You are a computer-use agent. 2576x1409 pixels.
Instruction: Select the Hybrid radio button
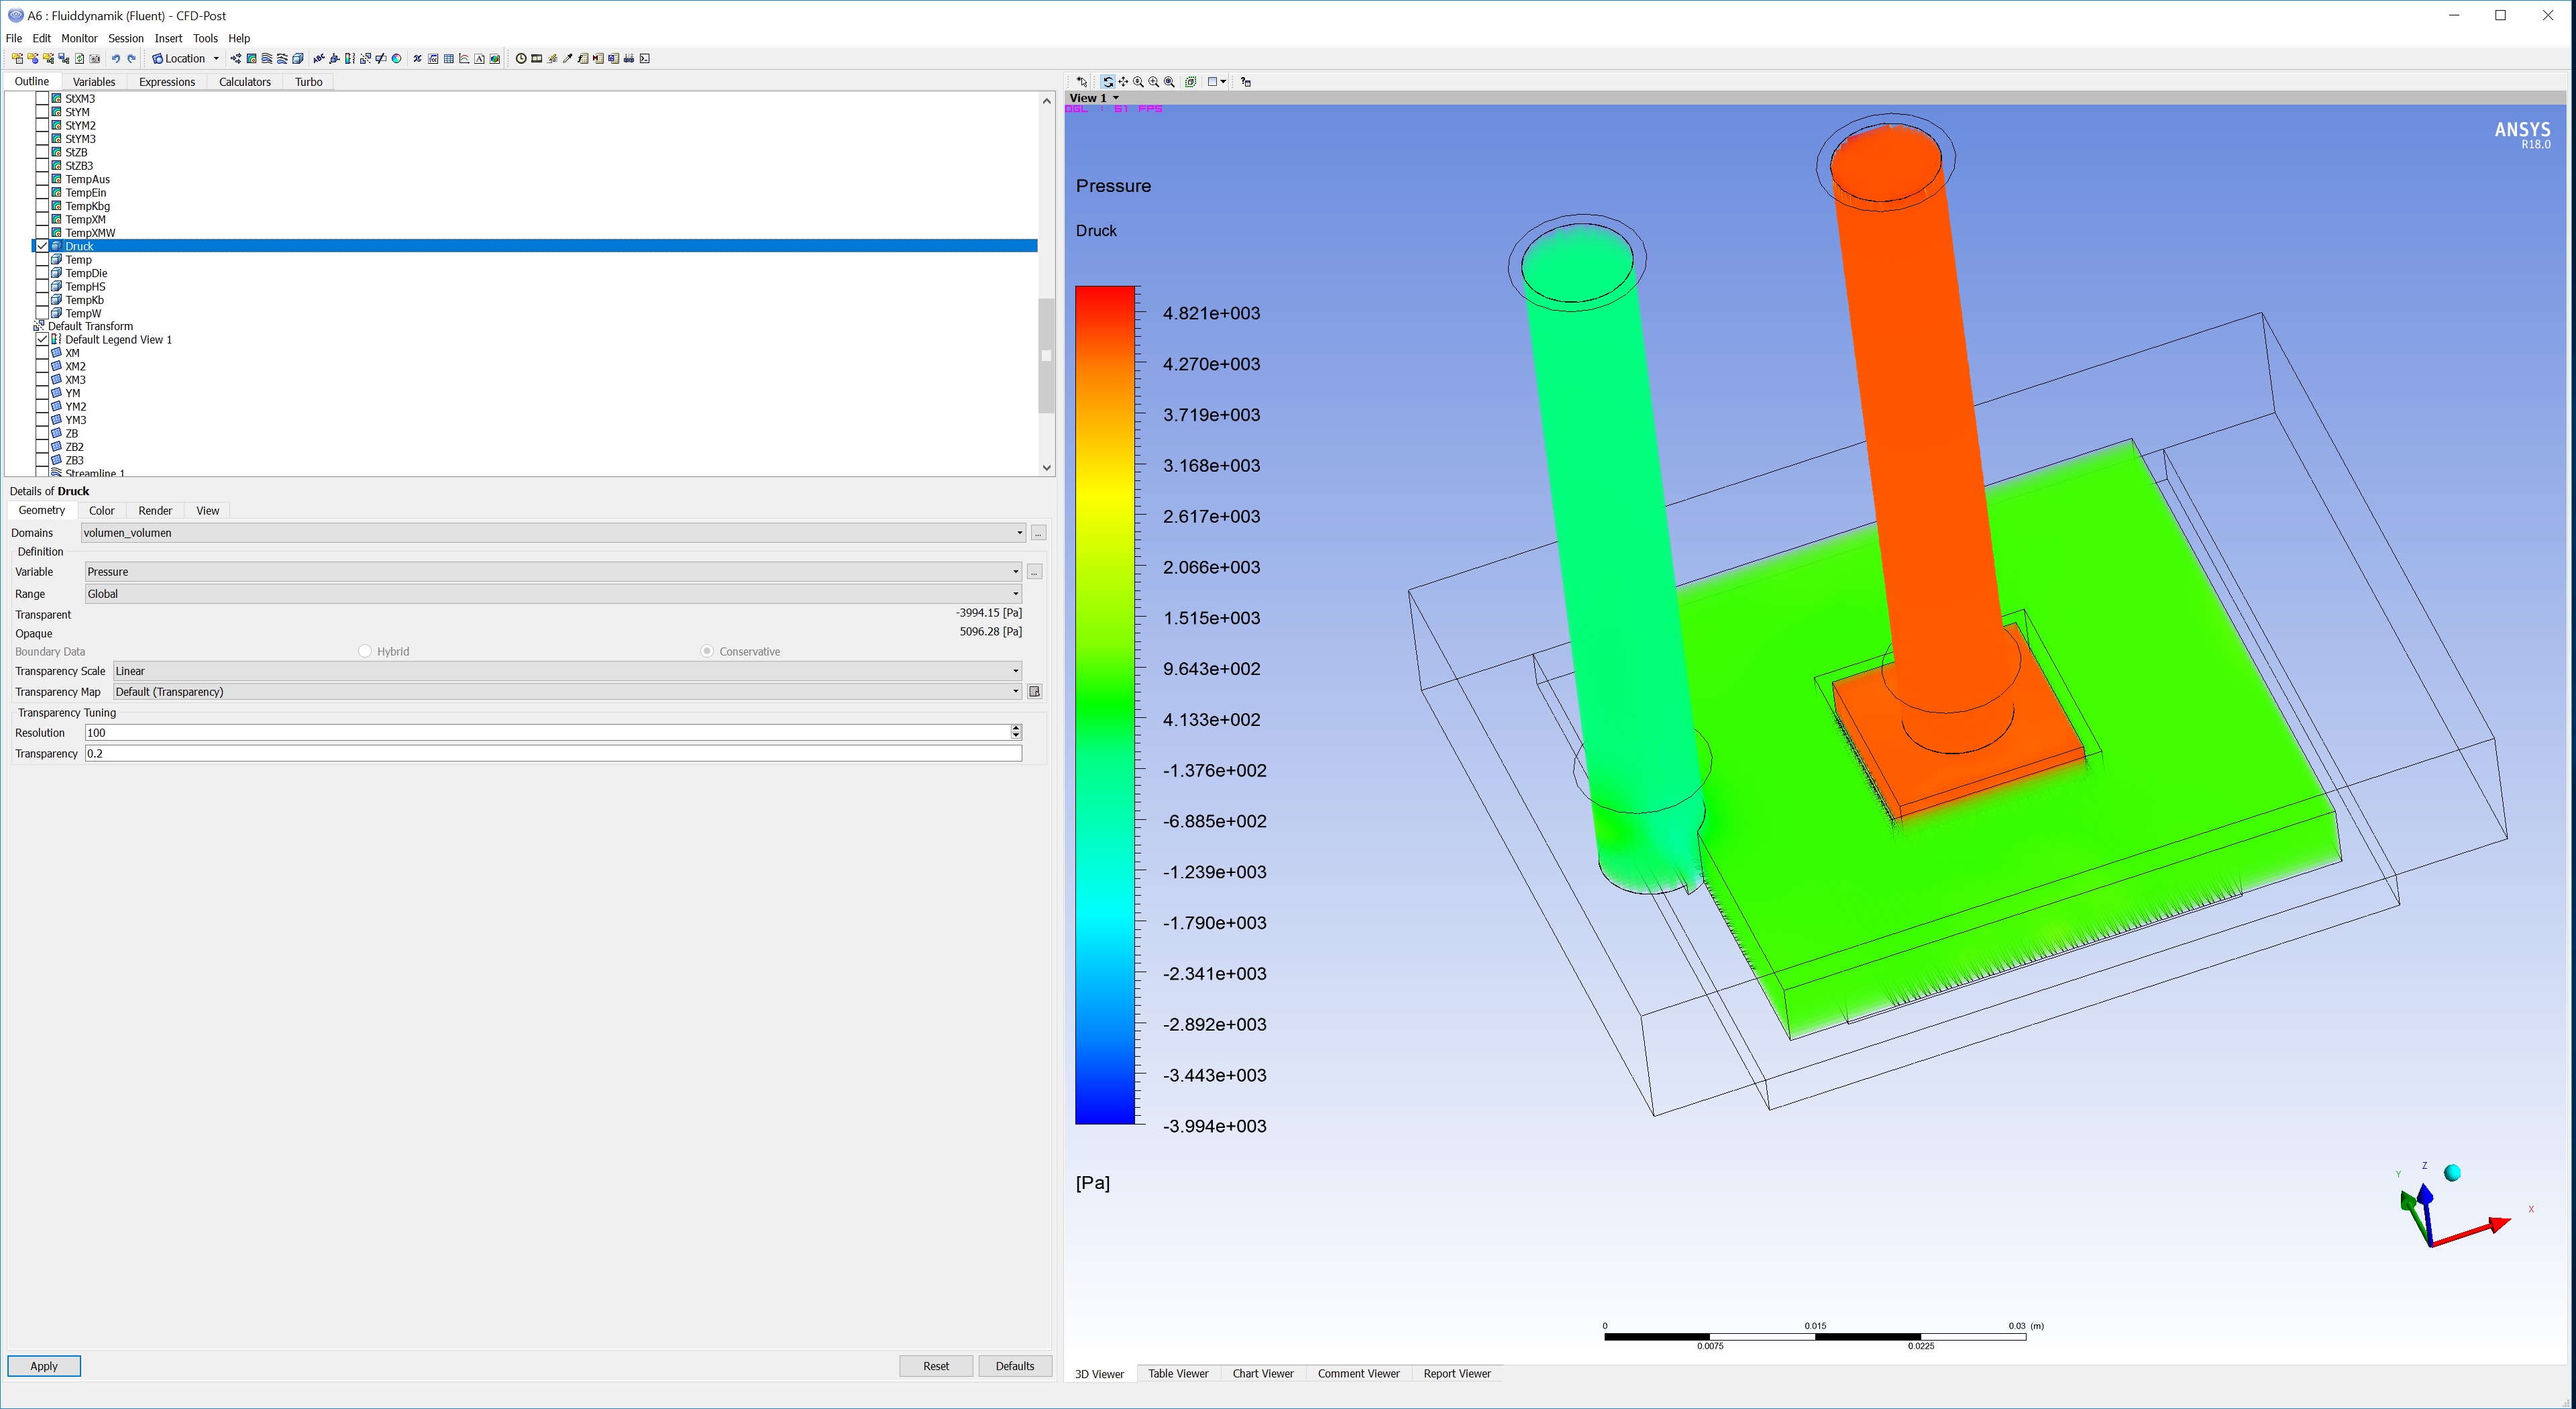tap(365, 651)
